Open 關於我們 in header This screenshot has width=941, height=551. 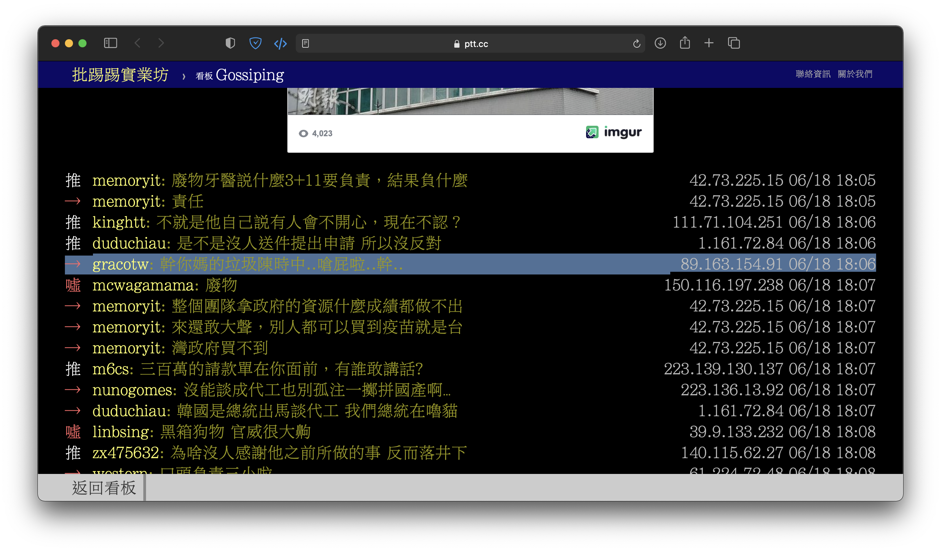[855, 74]
